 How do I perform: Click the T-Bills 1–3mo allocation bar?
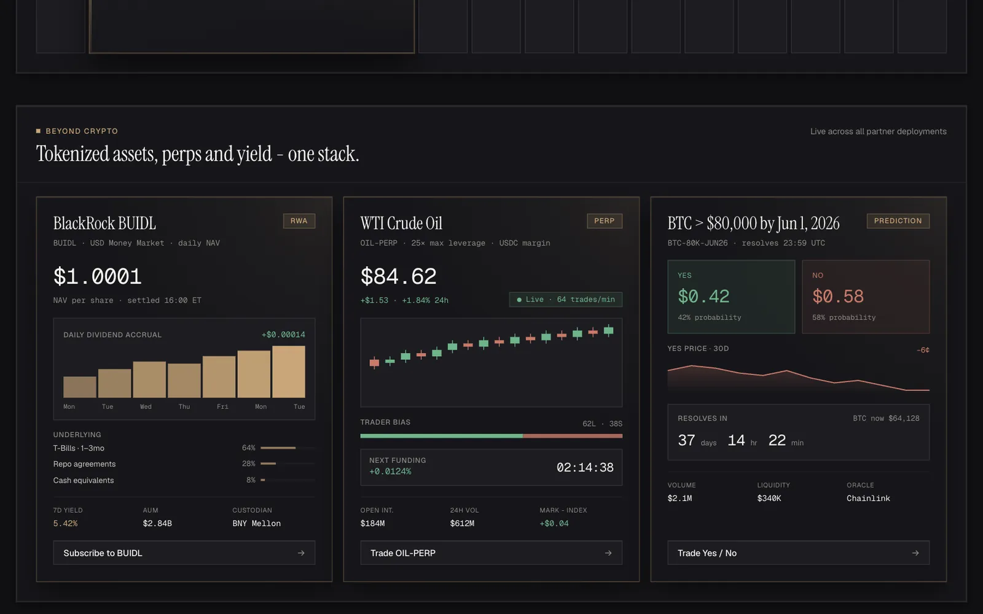[288, 448]
